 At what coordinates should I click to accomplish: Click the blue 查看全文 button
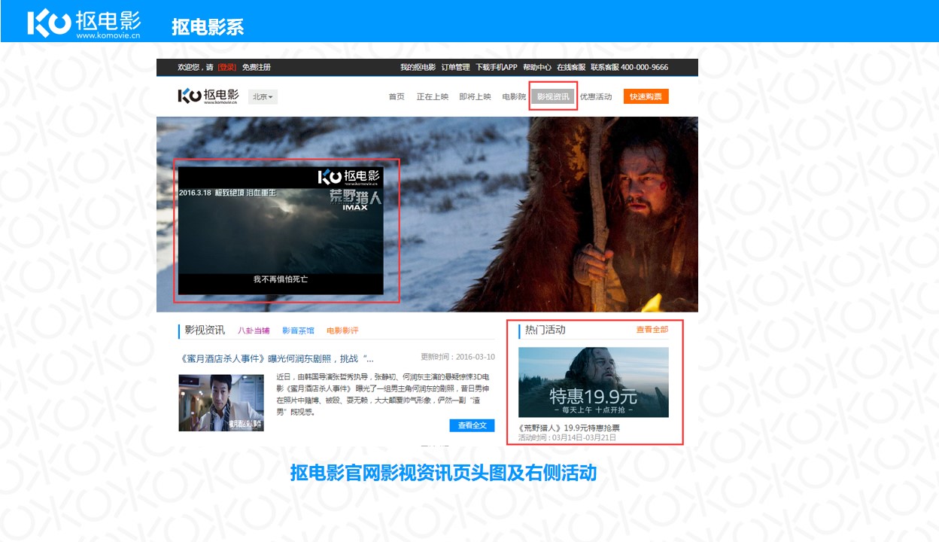[472, 425]
